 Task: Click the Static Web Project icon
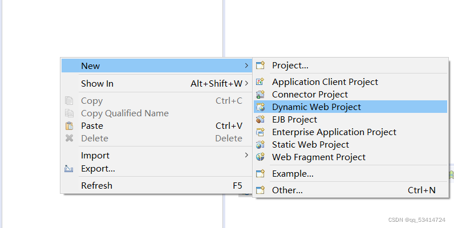pos(260,144)
